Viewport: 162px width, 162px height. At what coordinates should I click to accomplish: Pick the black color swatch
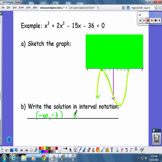[x=50, y=151]
